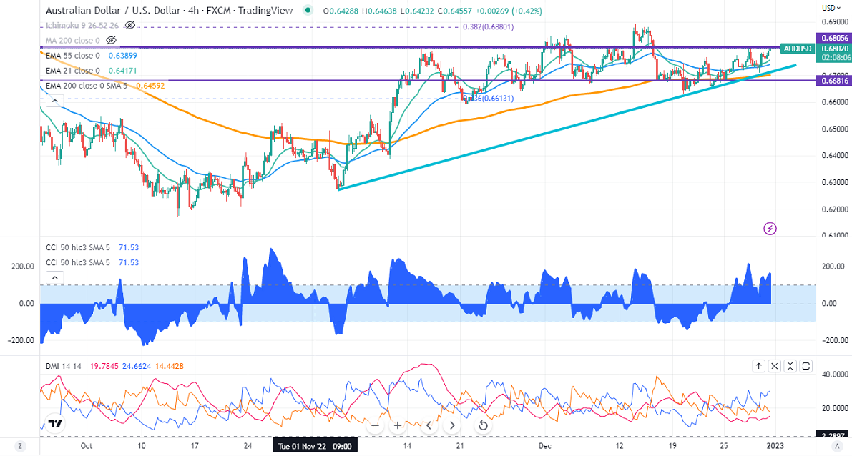852x456 pixels.
Task: Select the upper CCI 50 hlc3 legend row
Action: point(78,247)
